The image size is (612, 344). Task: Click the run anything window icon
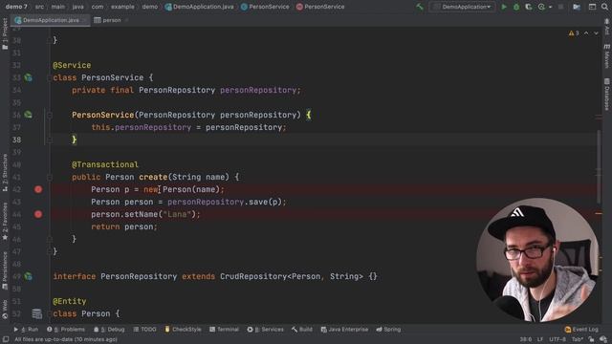point(592,7)
